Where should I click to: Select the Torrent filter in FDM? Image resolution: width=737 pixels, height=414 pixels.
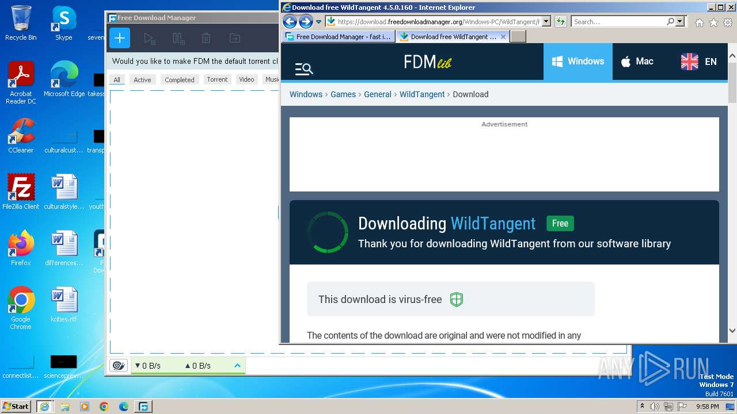coord(217,79)
